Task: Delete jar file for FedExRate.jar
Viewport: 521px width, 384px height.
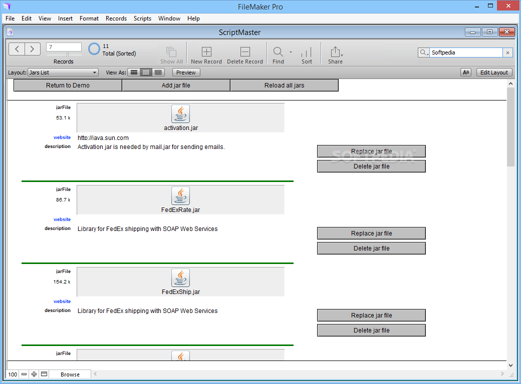Action: point(372,248)
